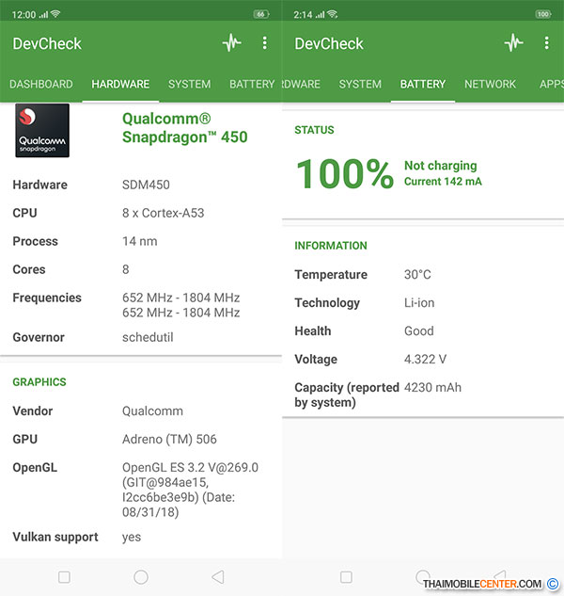Tap the pulse monitor icon on Hardware screen
Screen dimensions: 564x596
tap(231, 43)
